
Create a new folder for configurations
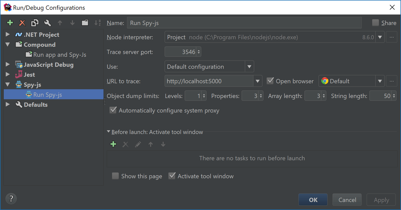[85, 23]
